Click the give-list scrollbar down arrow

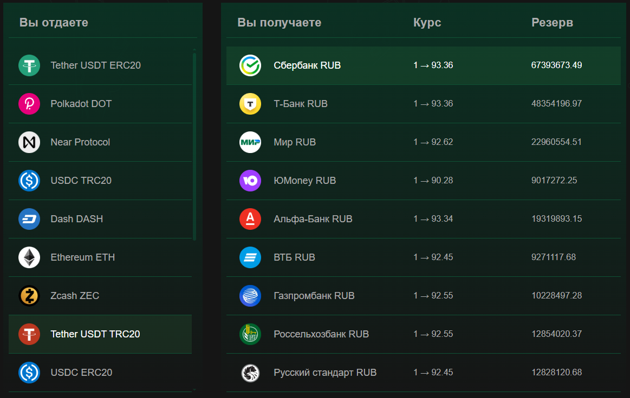[x=194, y=389]
